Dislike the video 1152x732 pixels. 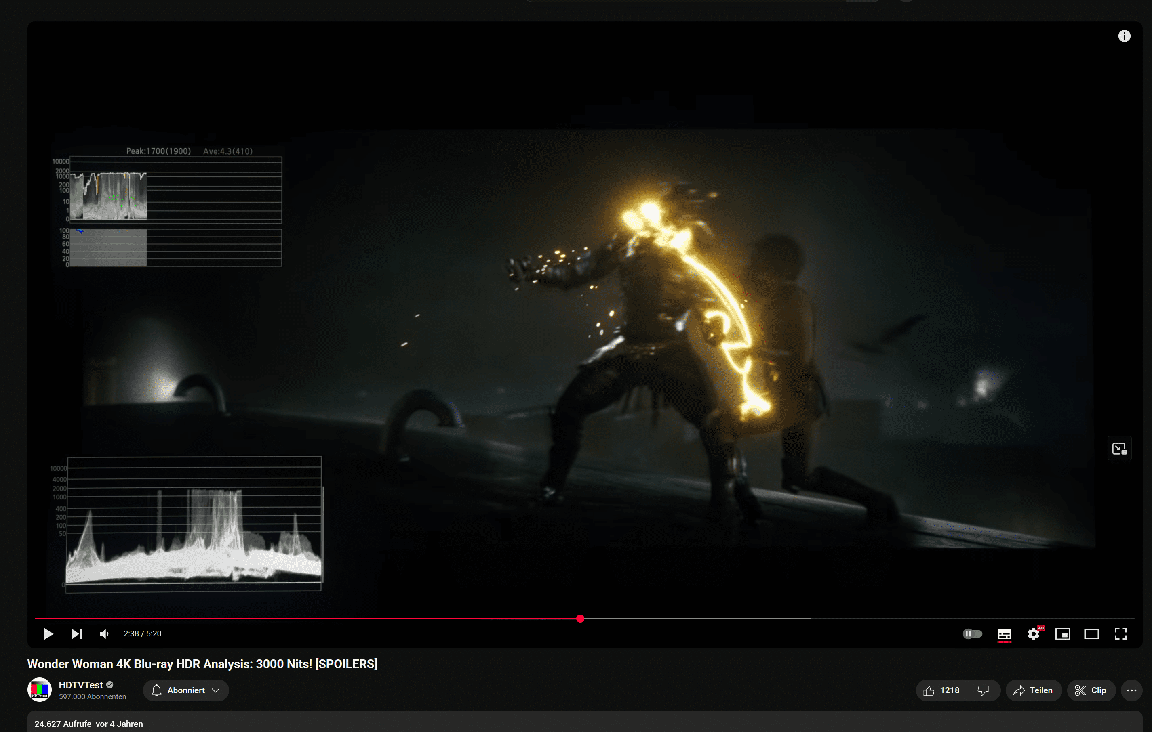(983, 690)
